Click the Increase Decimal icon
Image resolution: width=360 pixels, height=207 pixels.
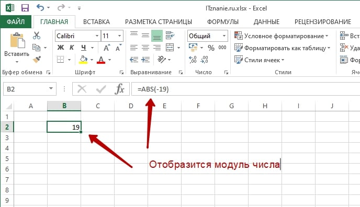[x=193, y=60]
